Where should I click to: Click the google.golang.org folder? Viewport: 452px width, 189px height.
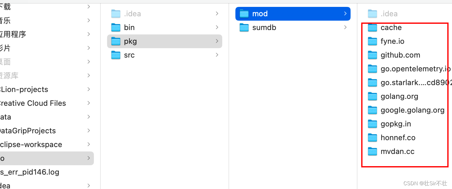[x=412, y=110]
